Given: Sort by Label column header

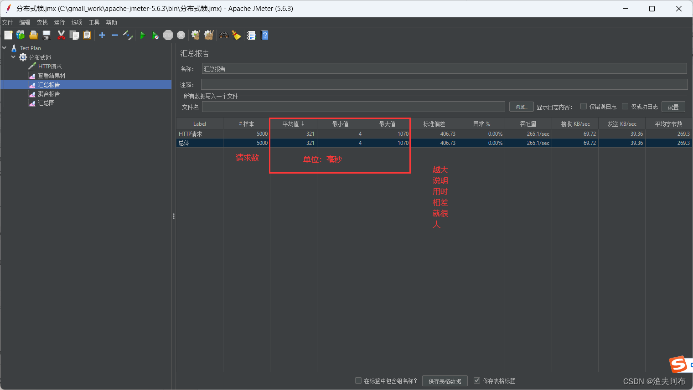Looking at the screenshot, I should tap(200, 124).
